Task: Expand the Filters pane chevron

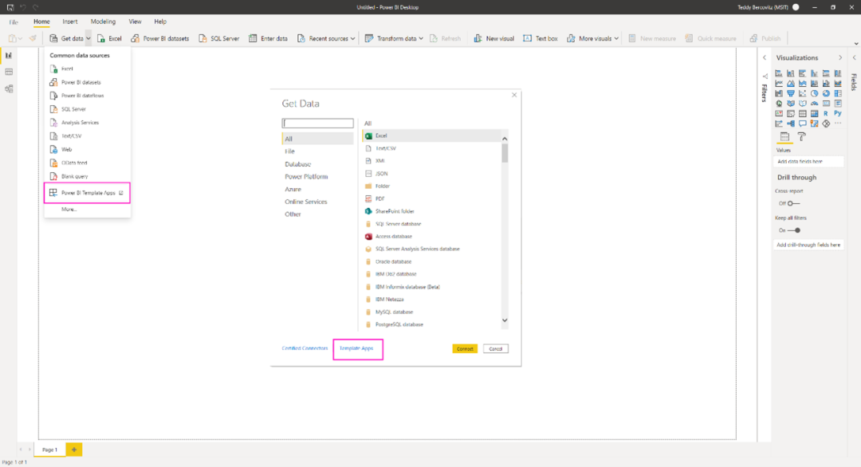Action: click(765, 57)
